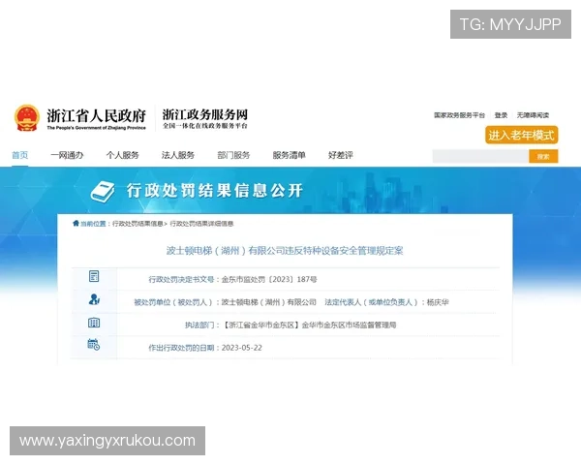Click legal representative name 杨庆华
581x465 pixels.
(438, 302)
